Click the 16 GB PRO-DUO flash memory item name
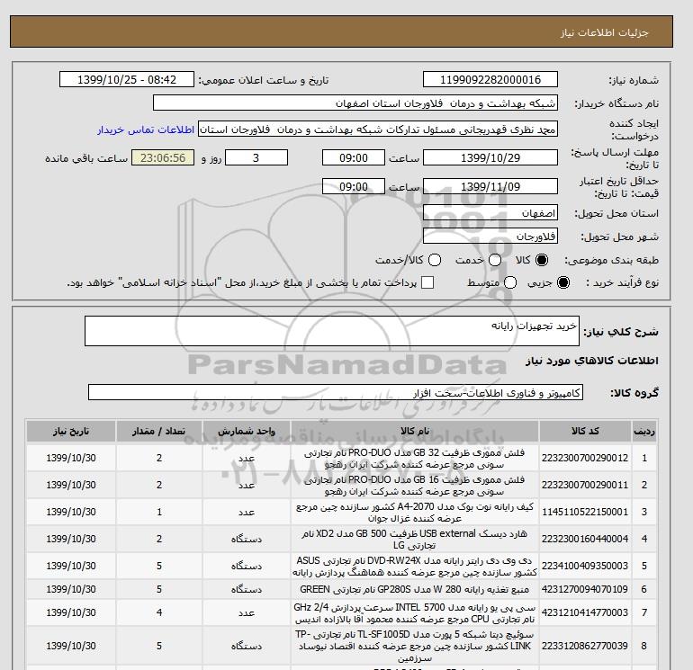The width and height of the screenshot is (693, 670). (415, 486)
